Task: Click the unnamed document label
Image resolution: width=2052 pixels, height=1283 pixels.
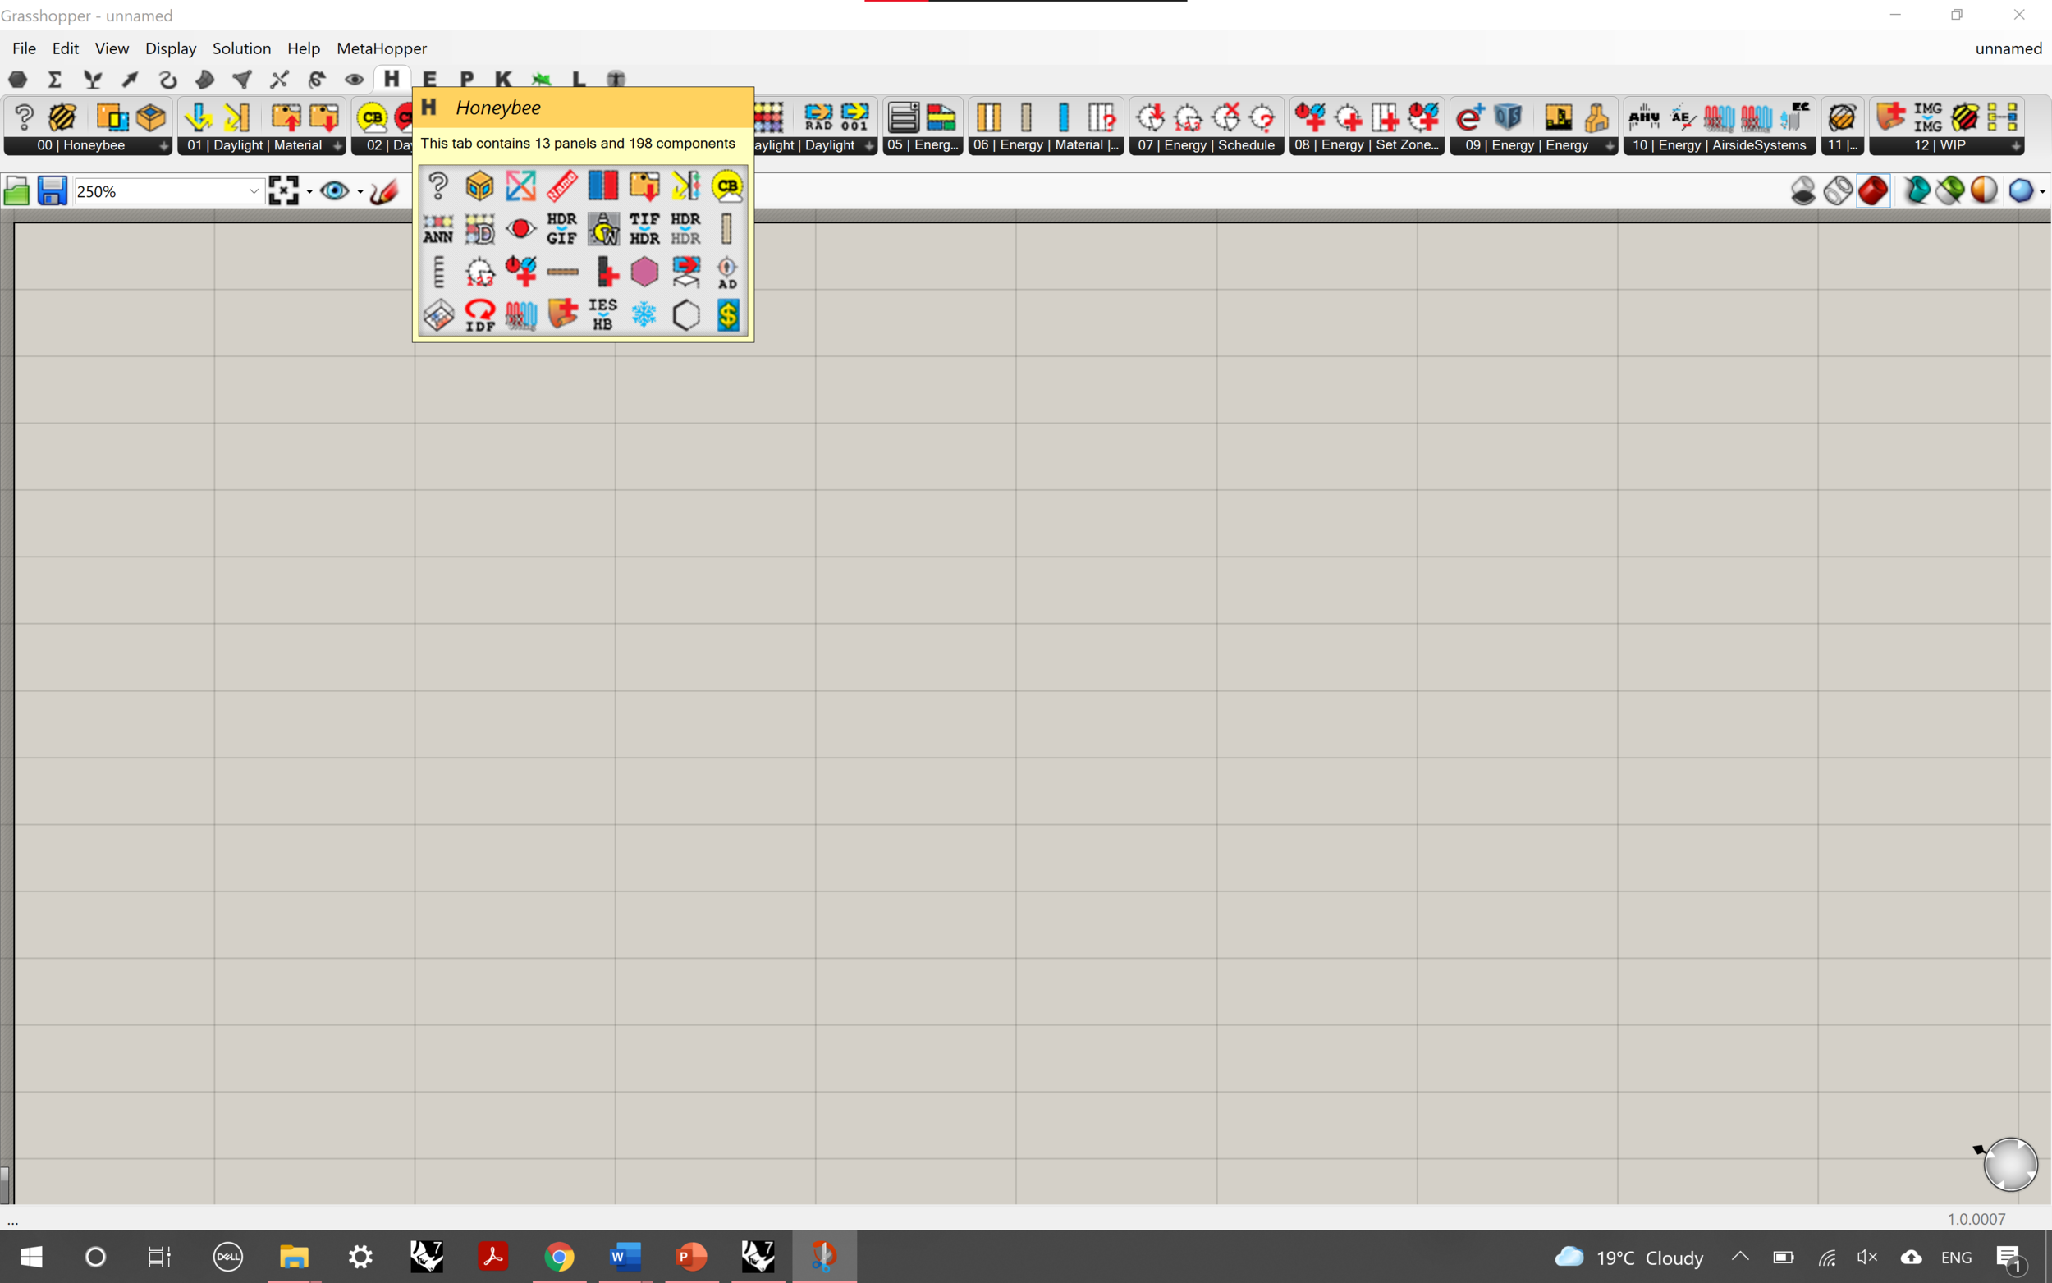Action: pos(2008,48)
